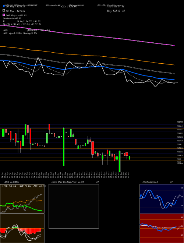Click the 1115.28 price level label
The width and height of the screenshot is (184, 243).
point(180,155)
